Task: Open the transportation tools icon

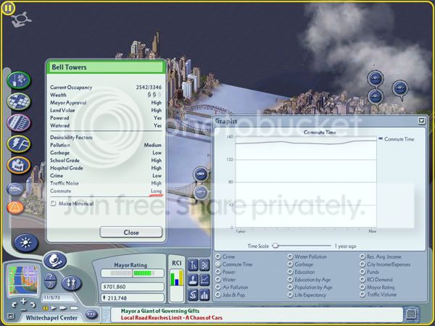Action: coord(19,122)
